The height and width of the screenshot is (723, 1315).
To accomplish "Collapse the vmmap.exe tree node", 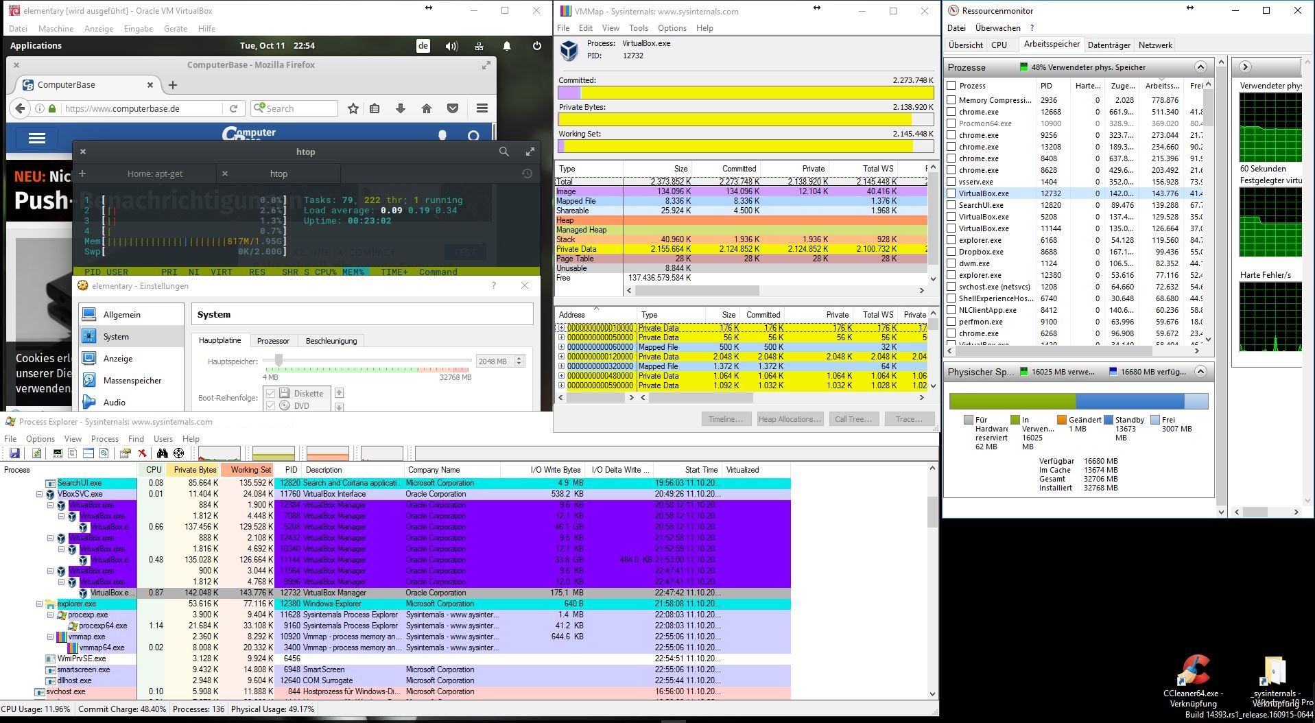I will pyautogui.click(x=51, y=637).
